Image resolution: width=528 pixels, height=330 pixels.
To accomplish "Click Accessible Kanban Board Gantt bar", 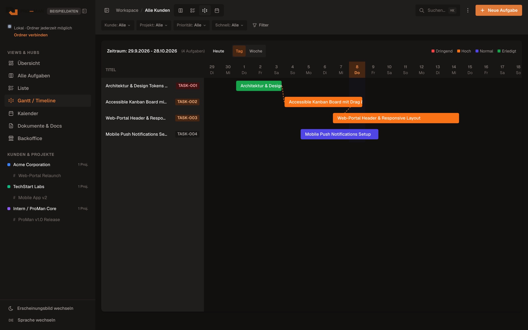I will [x=323, y=102].
